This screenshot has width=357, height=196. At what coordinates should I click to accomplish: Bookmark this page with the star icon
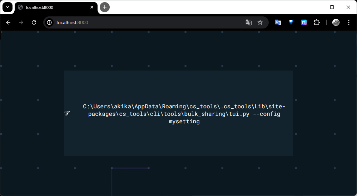point(260,22)
